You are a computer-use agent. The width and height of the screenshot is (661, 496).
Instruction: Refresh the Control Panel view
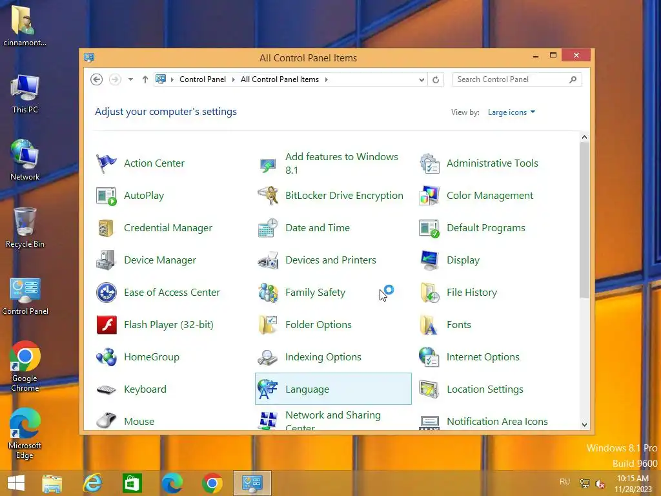coord(436,79)
